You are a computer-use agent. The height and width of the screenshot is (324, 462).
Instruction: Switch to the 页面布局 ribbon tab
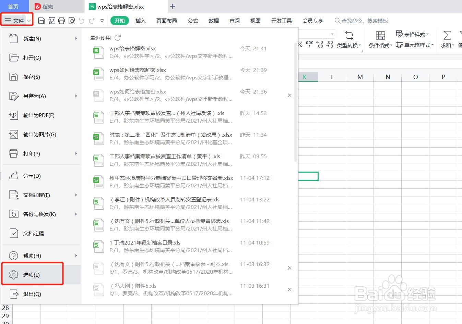pyautogui.click(x=167, y=21)
